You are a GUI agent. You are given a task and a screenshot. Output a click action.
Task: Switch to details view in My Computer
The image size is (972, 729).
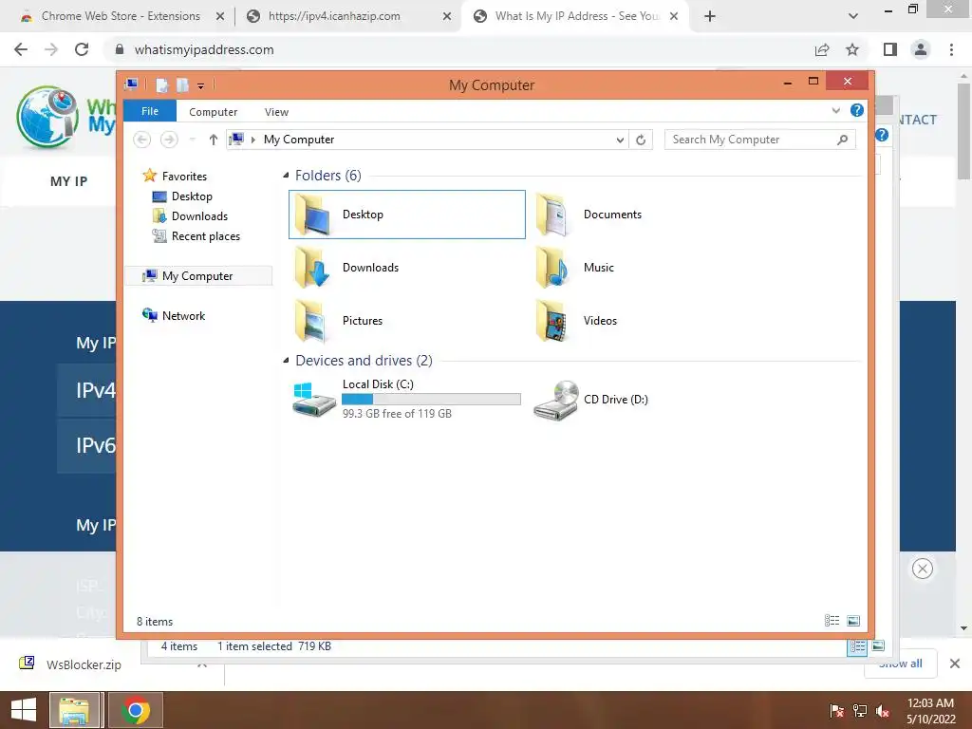832,621
